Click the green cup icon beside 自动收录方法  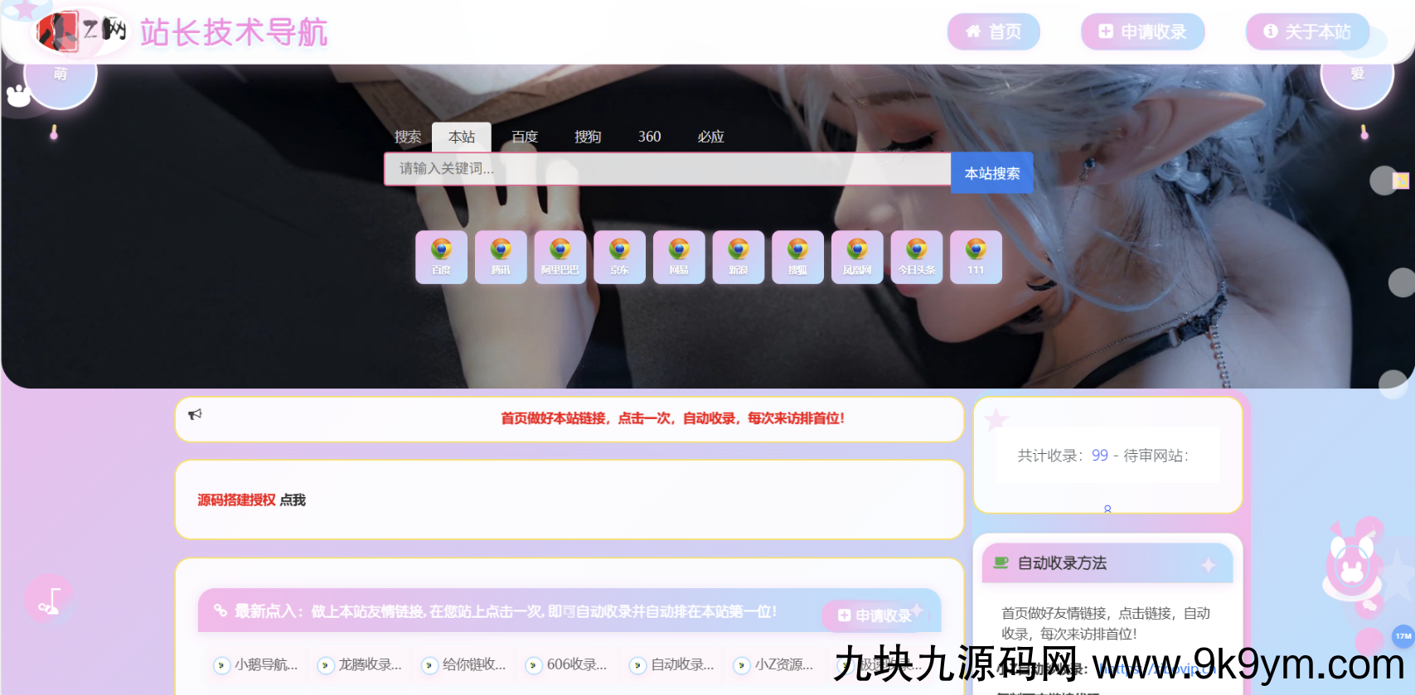coord(1001,563)
